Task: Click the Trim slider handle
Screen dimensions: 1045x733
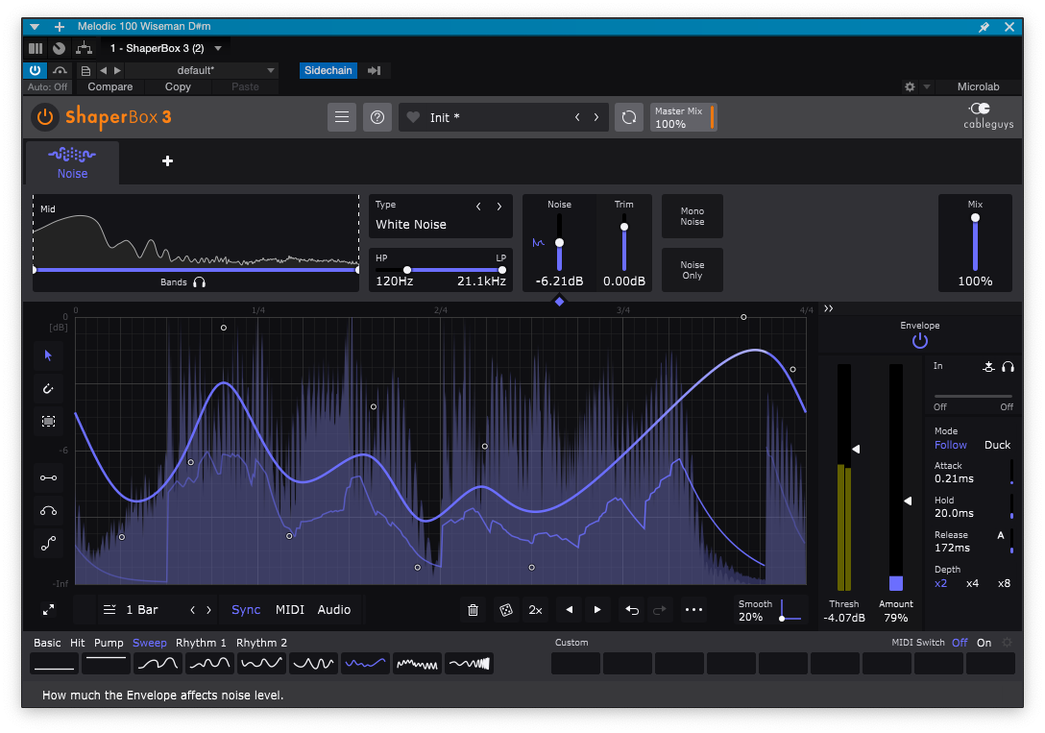Action: click(x=623, y=227)
